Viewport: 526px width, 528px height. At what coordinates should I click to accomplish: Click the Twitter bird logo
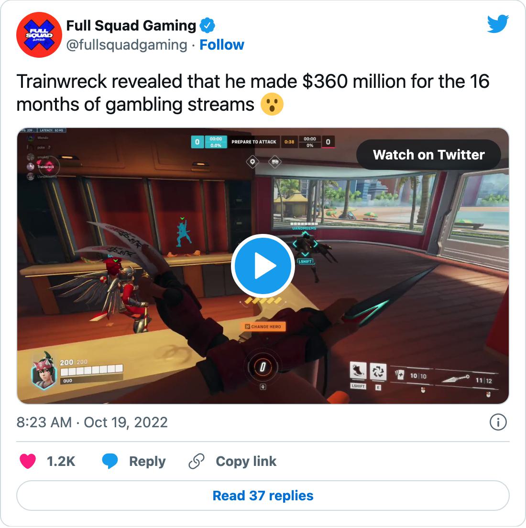pos(498,23)
